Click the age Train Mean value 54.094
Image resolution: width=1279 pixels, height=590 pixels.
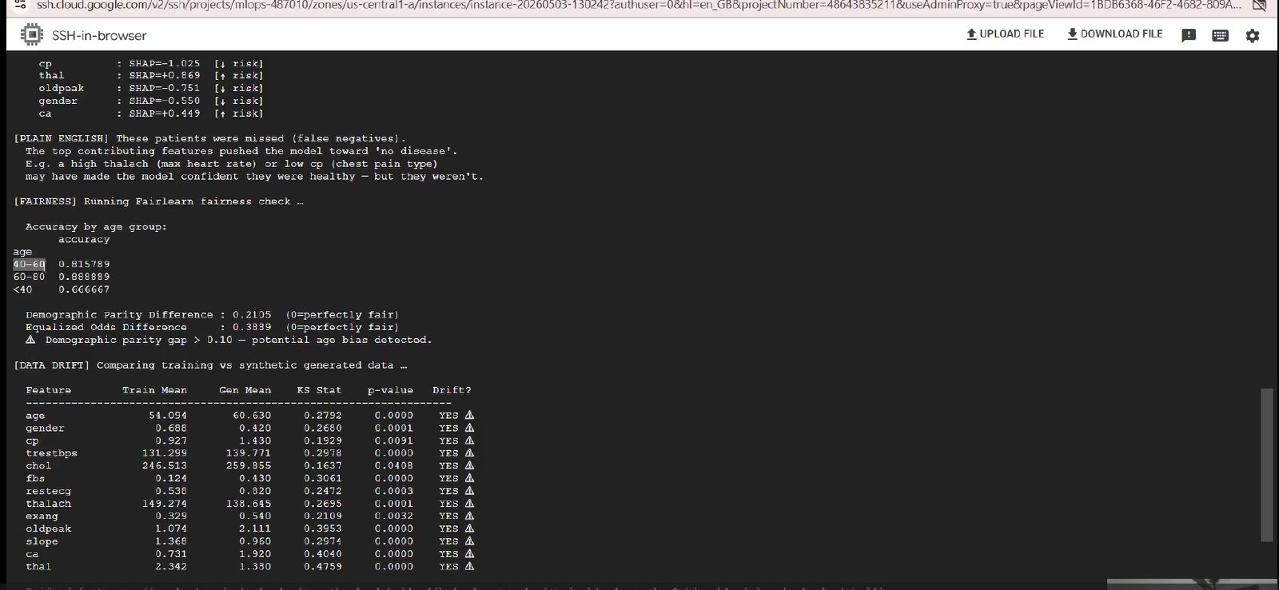click(168, 416)
